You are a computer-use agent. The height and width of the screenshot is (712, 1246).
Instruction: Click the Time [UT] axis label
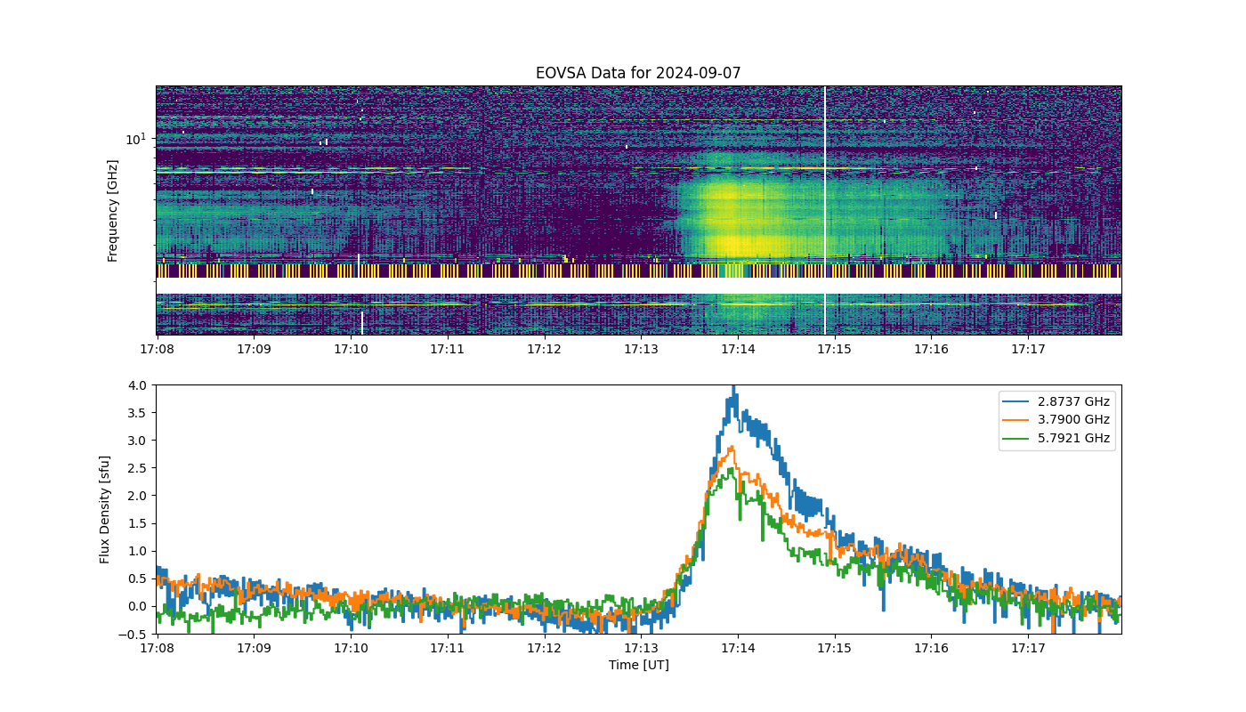tap(638, 665)
